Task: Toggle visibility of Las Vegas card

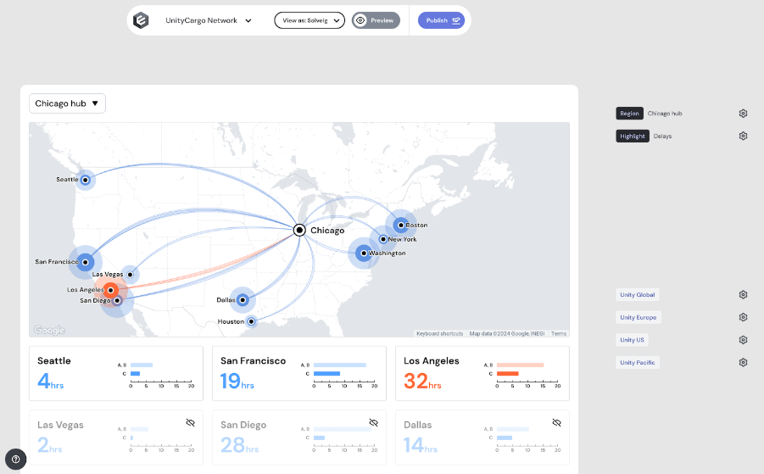Action: click(191, 423)
